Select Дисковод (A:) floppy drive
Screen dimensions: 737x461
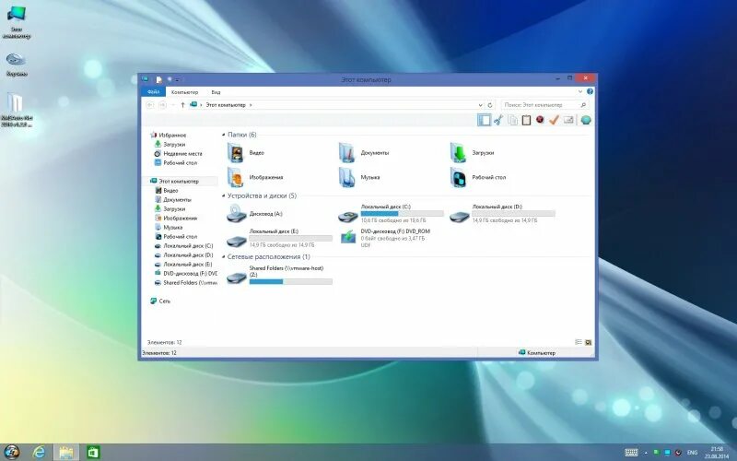click(x=254, y=214)
